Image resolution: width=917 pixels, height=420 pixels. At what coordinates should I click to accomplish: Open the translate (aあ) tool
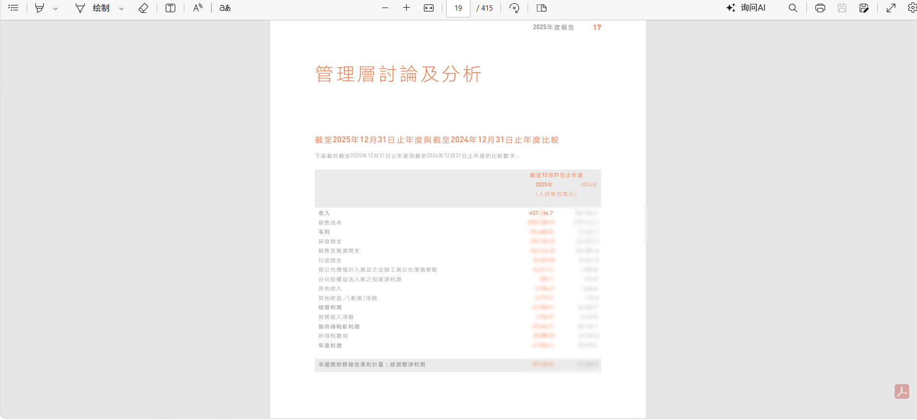(x=225, y=8)
